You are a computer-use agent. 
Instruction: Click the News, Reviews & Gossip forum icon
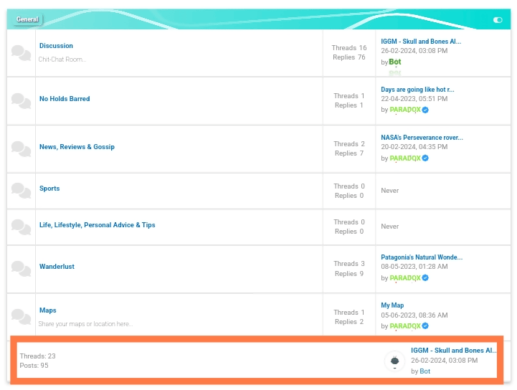(21, 149)
